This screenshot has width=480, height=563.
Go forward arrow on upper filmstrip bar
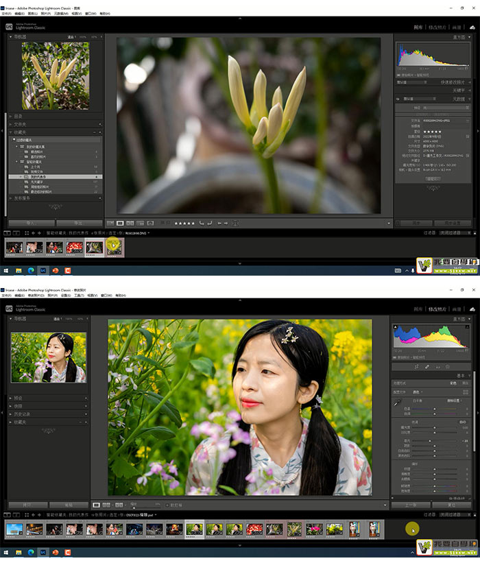click(x=40, y=233)
